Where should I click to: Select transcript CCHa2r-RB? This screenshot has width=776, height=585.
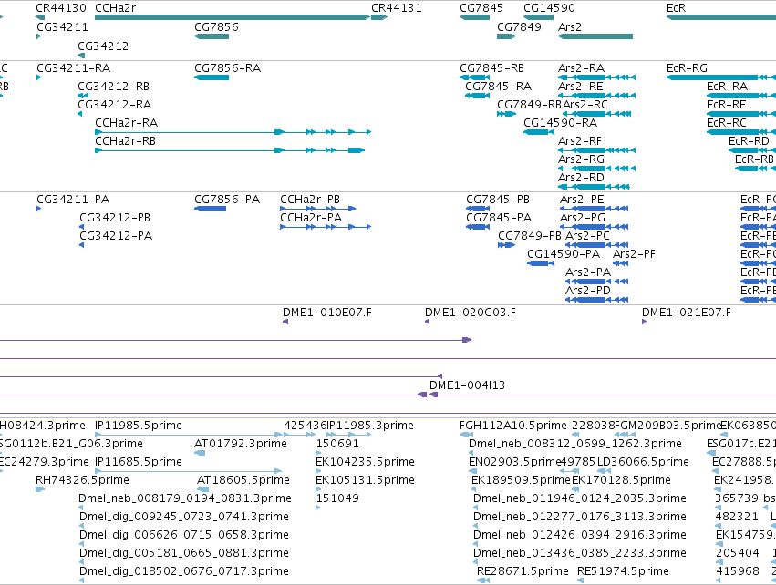point(230,150)
